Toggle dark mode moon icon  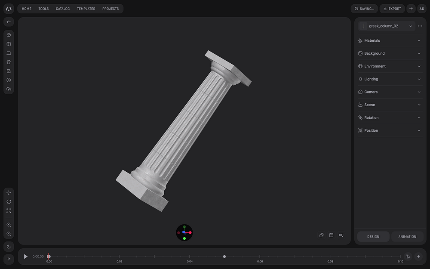click(9, 247)
